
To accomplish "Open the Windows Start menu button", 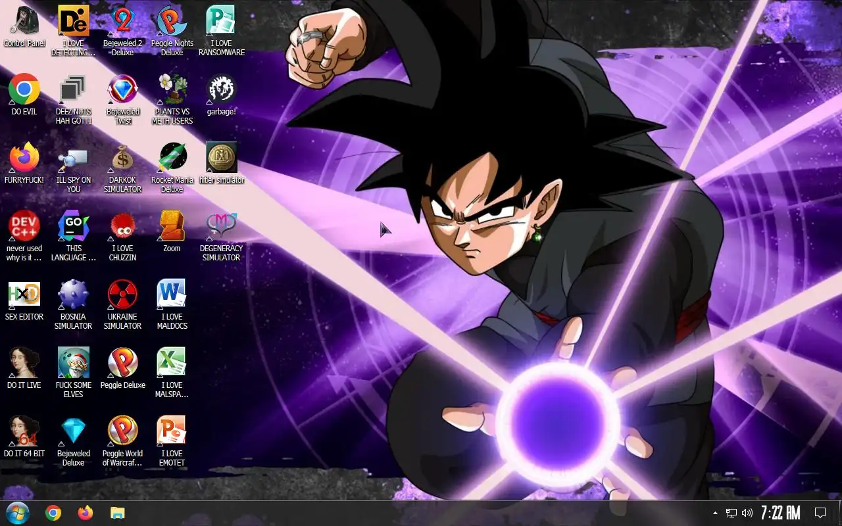I will [x=18, y=513].
